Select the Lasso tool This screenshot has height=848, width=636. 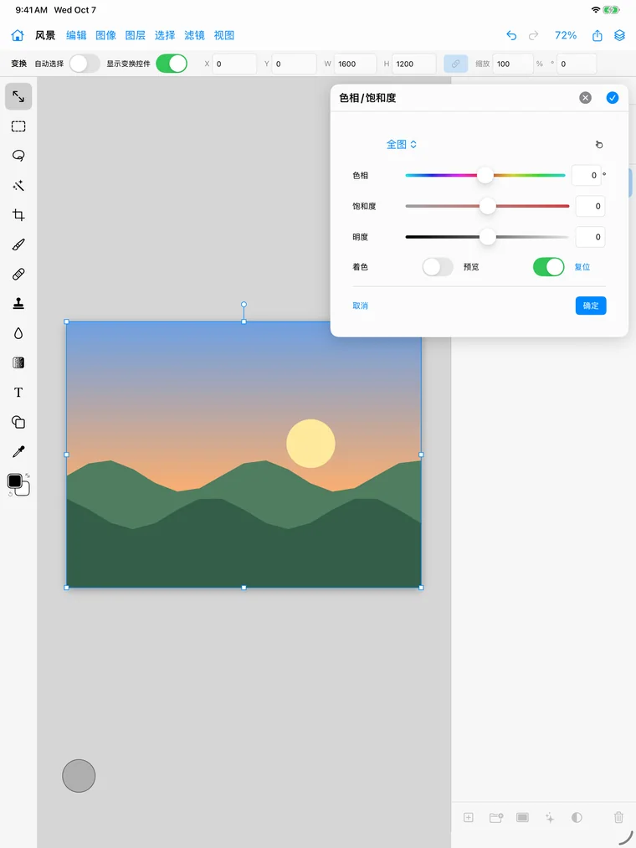[x=18, y=156]
